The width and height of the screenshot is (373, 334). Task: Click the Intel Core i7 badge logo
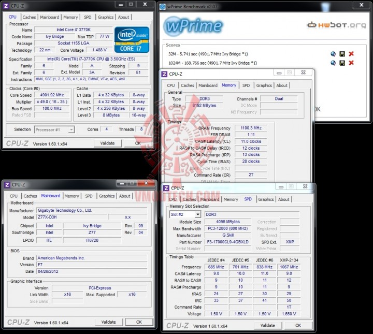[x=132, y=39]
